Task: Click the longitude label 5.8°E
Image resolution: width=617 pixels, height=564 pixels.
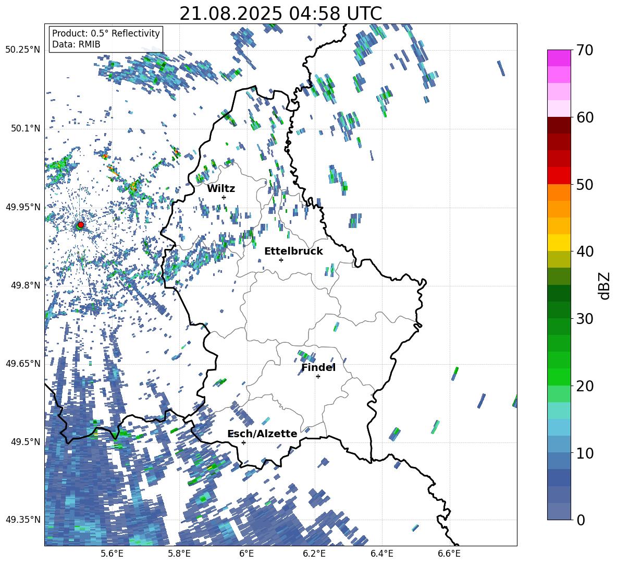Action: coord(179,554)
